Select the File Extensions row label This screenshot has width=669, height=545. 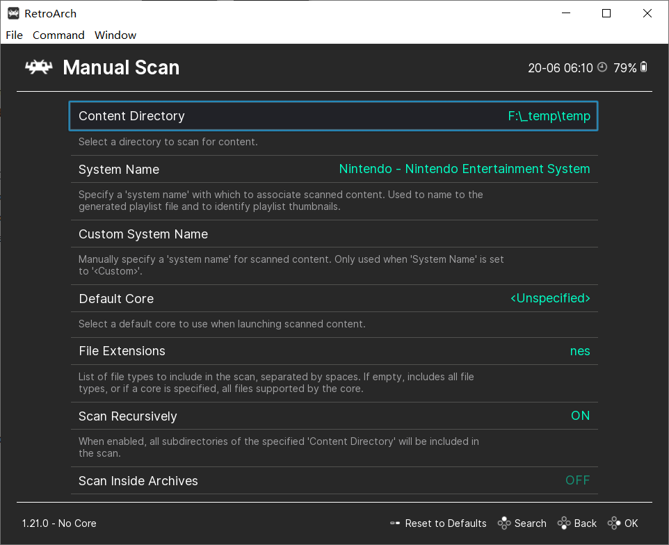click(122, 351)
